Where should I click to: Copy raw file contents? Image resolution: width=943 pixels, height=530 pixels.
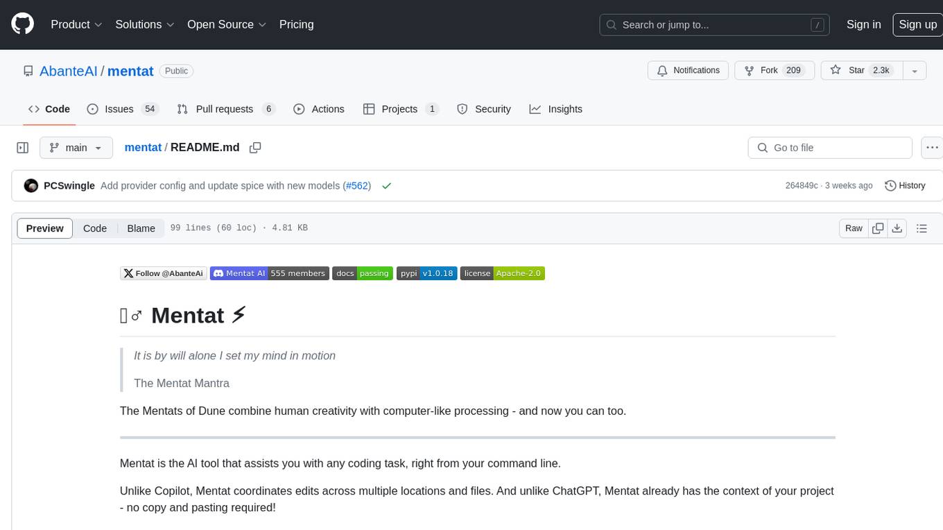(x=878, y=228)
